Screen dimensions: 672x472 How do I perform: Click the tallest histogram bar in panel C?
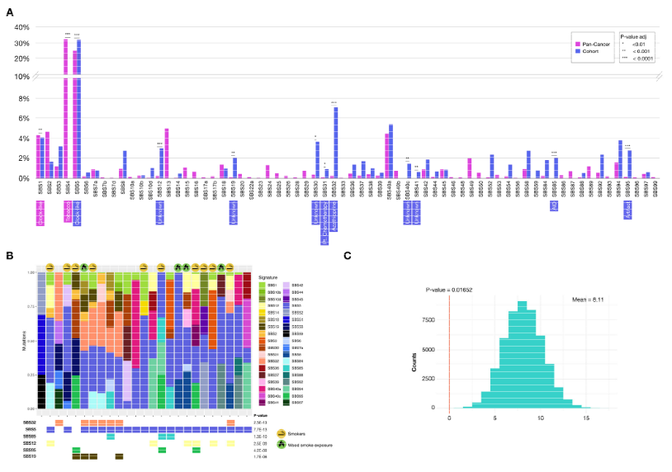[522, 355]
